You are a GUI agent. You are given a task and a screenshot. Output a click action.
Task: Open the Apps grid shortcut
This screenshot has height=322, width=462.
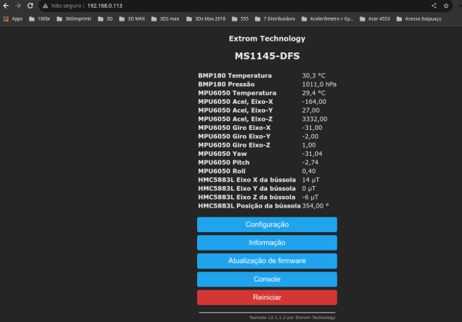click(x=12, y=18)
